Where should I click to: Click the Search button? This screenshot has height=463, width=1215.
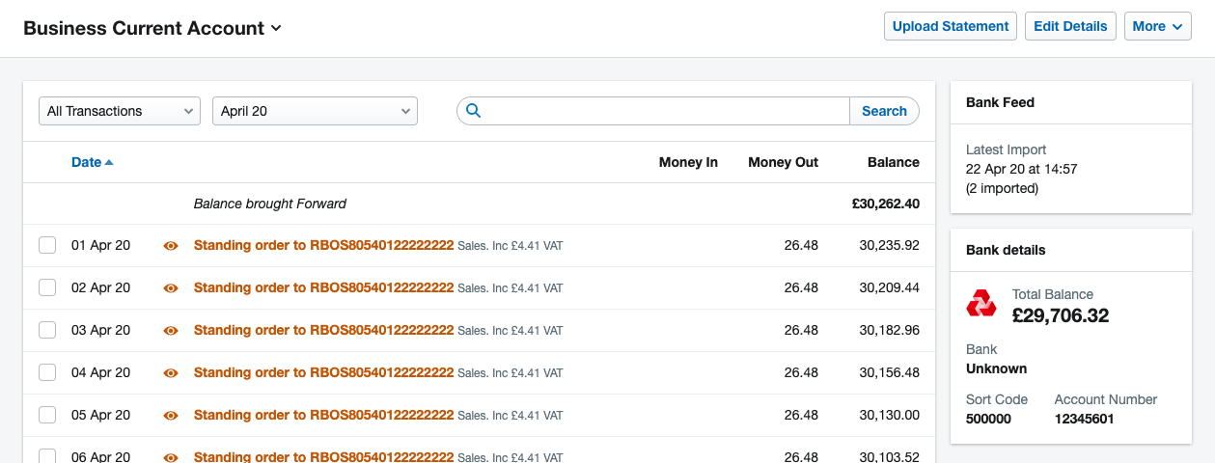click(x=884, y=111)
